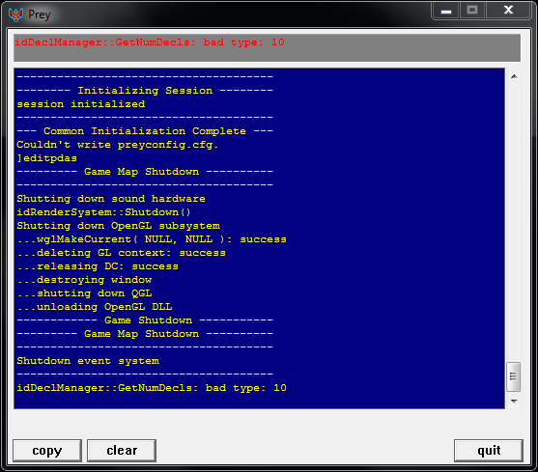The width and height of the screenshot is (538, 472).
Task: Click the Prey application icon in title bar
Action: pyautogui.click(x=15, y=14)
